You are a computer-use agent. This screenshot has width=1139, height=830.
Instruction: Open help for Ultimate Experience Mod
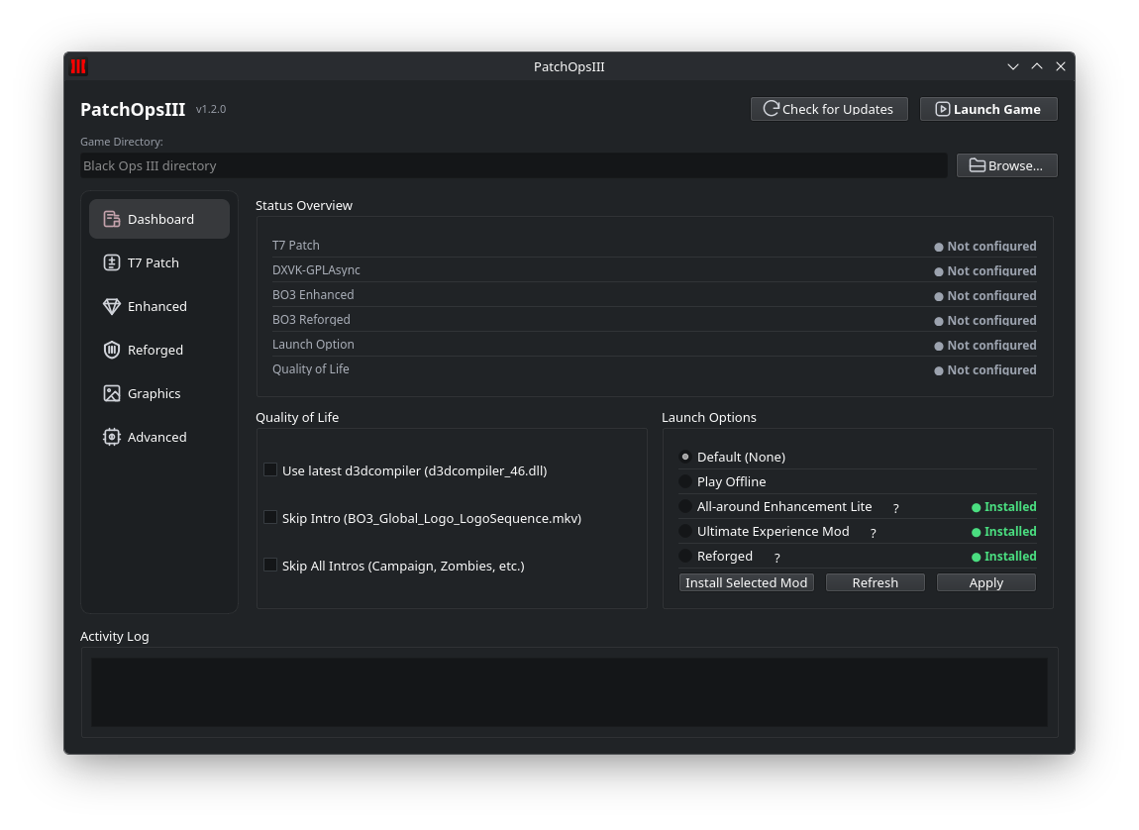pyautogui.click(x=873, y=532)
